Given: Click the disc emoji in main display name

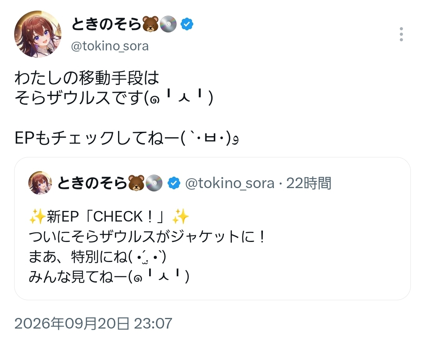Looking at the screenshot, I should (x=168, y=24).
